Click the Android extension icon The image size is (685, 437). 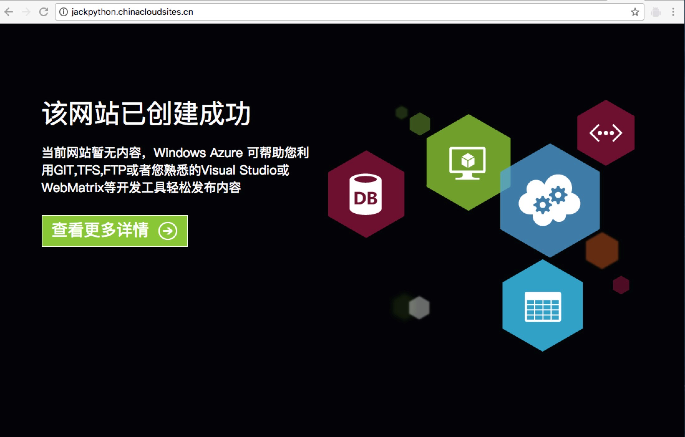tap(656, 12)
